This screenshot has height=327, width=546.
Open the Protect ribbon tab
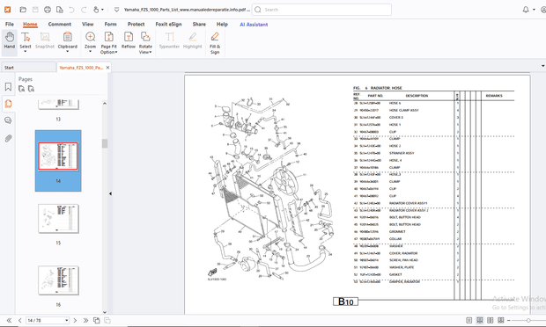(136, 25)
